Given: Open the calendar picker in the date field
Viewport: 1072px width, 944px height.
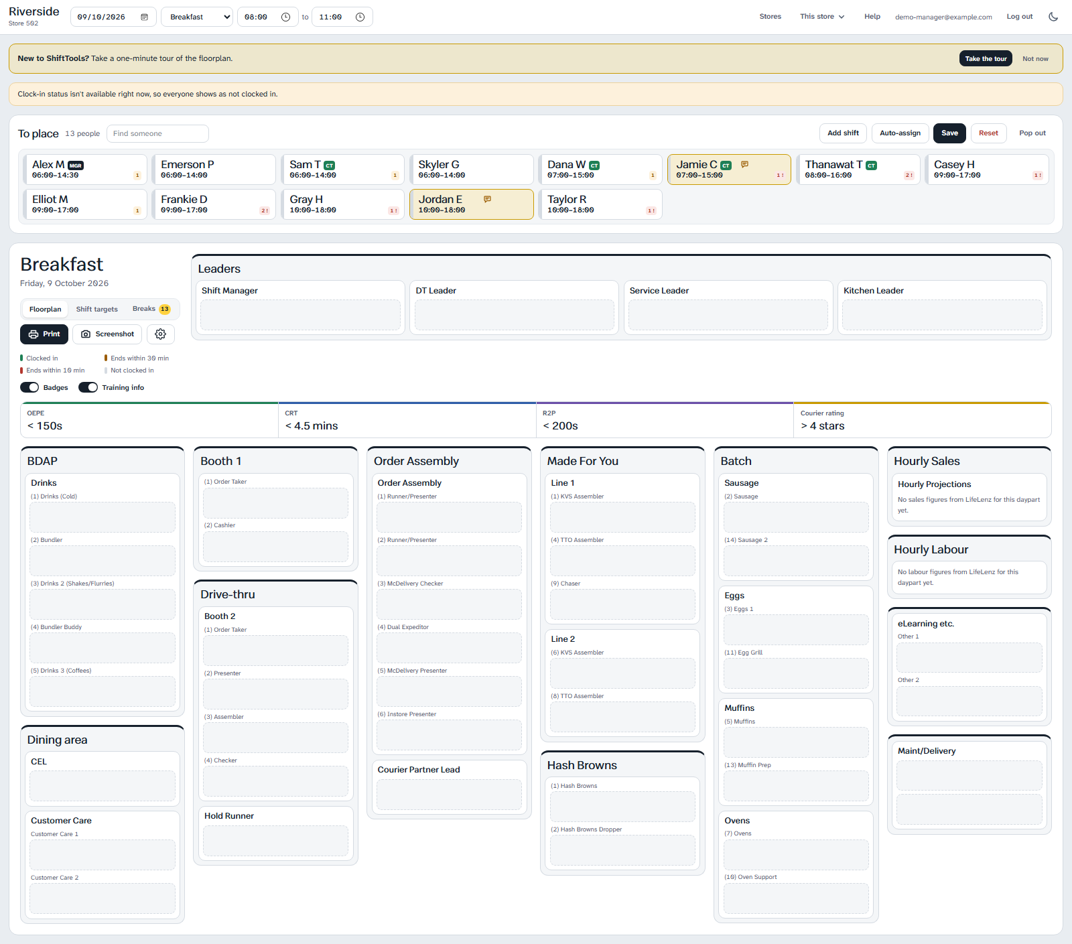Looking at the screenshot, I should click(144, 17).
